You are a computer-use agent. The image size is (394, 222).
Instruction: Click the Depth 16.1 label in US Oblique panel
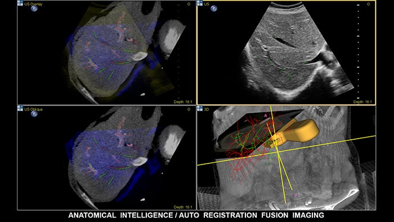coord(183,207)
